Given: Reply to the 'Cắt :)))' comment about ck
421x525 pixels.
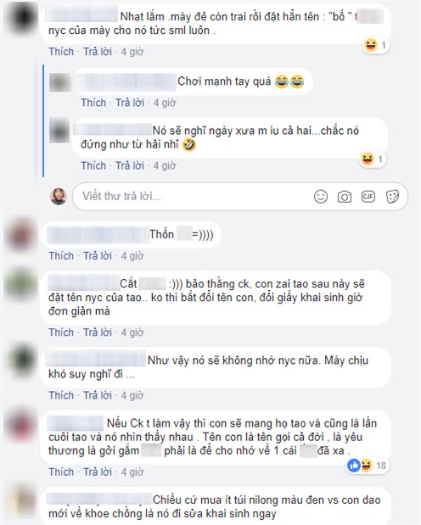Looking at the screenshot, I should (98, 332).
